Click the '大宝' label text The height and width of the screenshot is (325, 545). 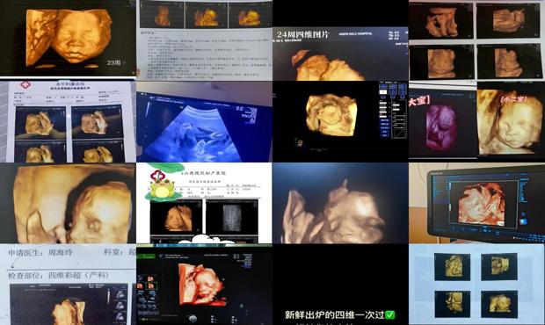(x=418, y=101)
